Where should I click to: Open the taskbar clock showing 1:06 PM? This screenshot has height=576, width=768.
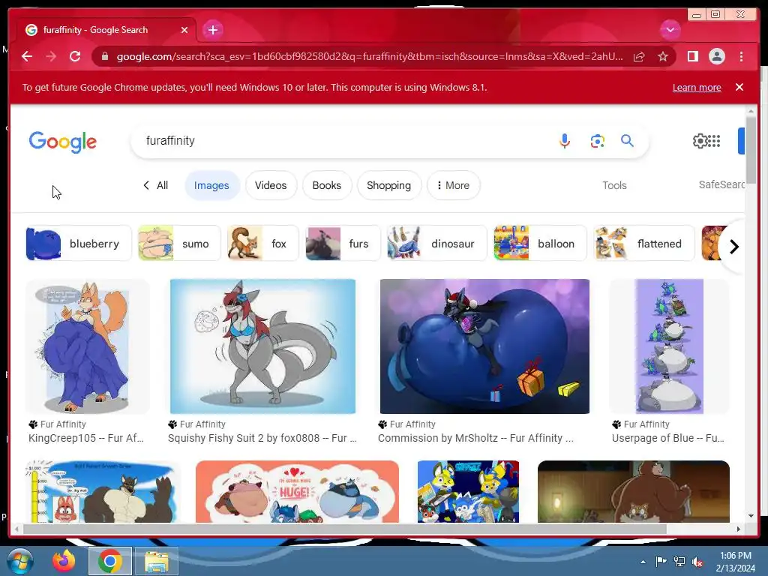tap(735, 562)
